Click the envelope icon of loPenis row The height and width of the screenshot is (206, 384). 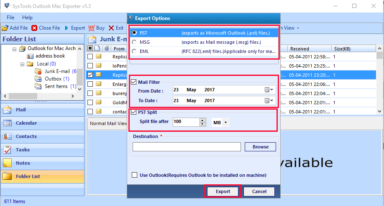pyautogui.click(x=98, y=65)
